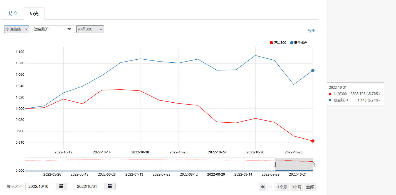Show the 全部 full range
The width and height of the screenshot is (396, 195).
click(x=310, y=187)
